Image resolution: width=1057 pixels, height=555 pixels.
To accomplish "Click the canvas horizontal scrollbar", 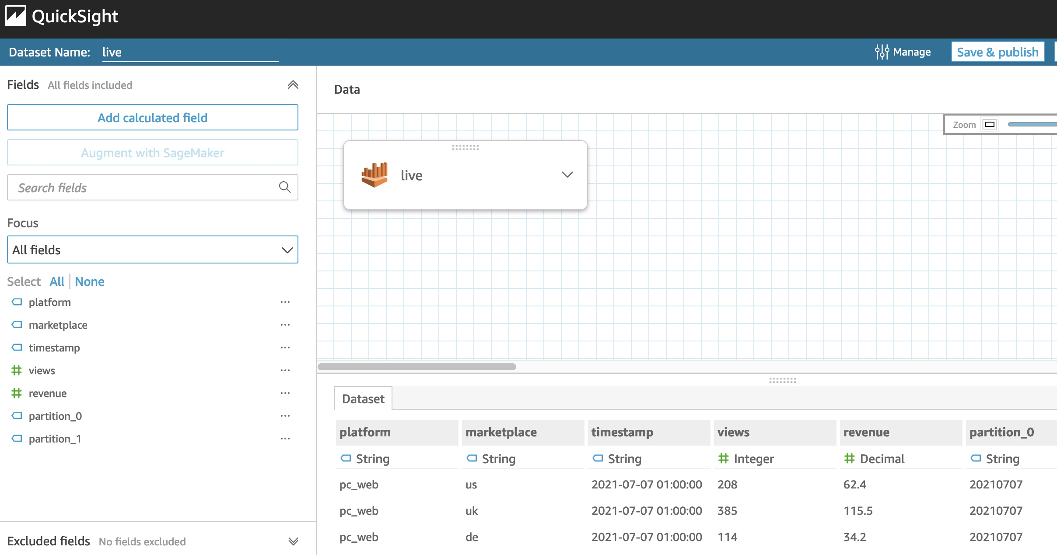I will tap(417, 367).
